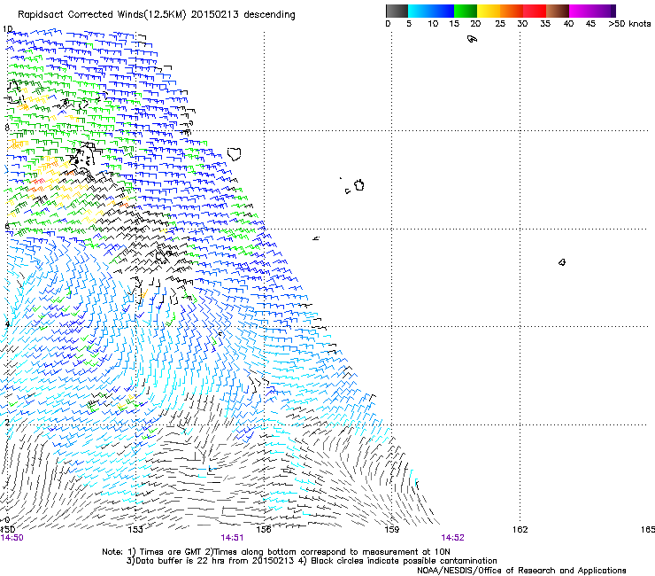This screenshot has height=576, width=655.
Task: Click the purple time label '14:51'
Action: pyautogui.click(x=232, y=538)
